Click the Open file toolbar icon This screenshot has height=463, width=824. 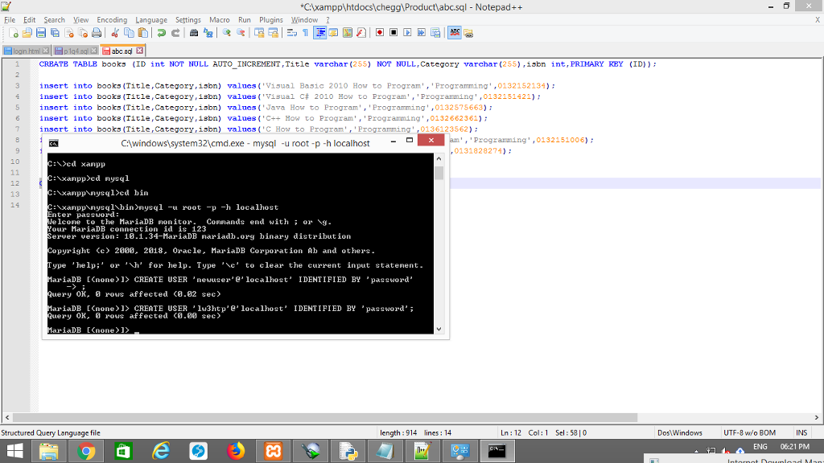coord(27,33)
